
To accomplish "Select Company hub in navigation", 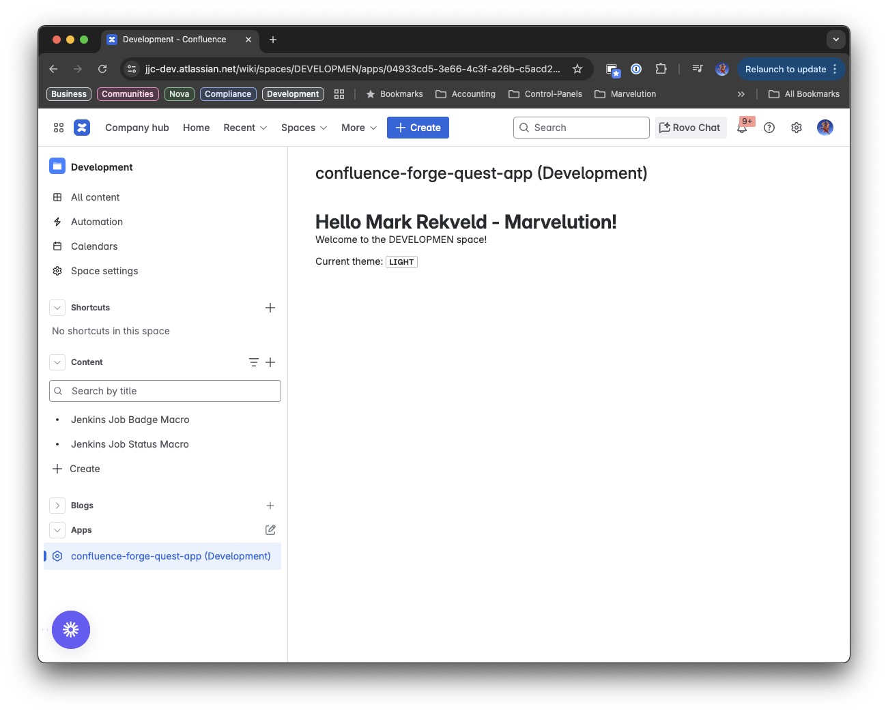I will pos(137,128).
